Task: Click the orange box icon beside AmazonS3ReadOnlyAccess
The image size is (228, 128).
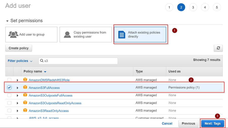Action: click(x=25, y=110)
